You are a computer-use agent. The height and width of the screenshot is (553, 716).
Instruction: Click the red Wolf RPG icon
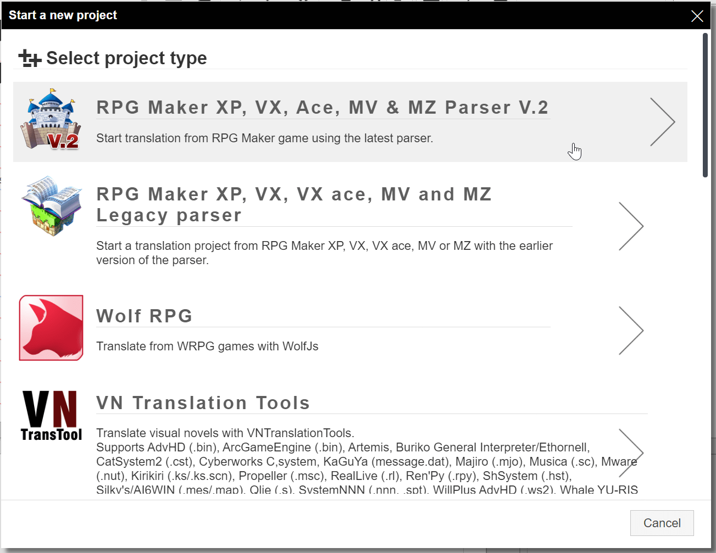(51, 328)
